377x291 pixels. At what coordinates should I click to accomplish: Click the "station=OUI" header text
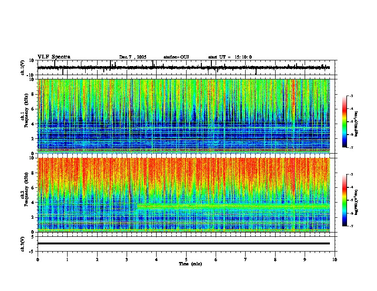pos(176,57)
